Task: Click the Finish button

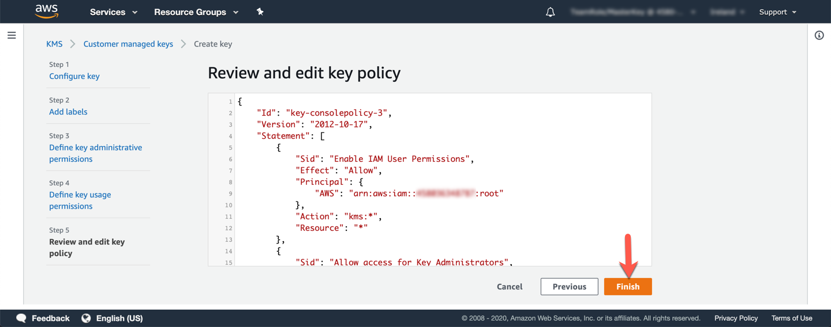Action: pos(627,287)
